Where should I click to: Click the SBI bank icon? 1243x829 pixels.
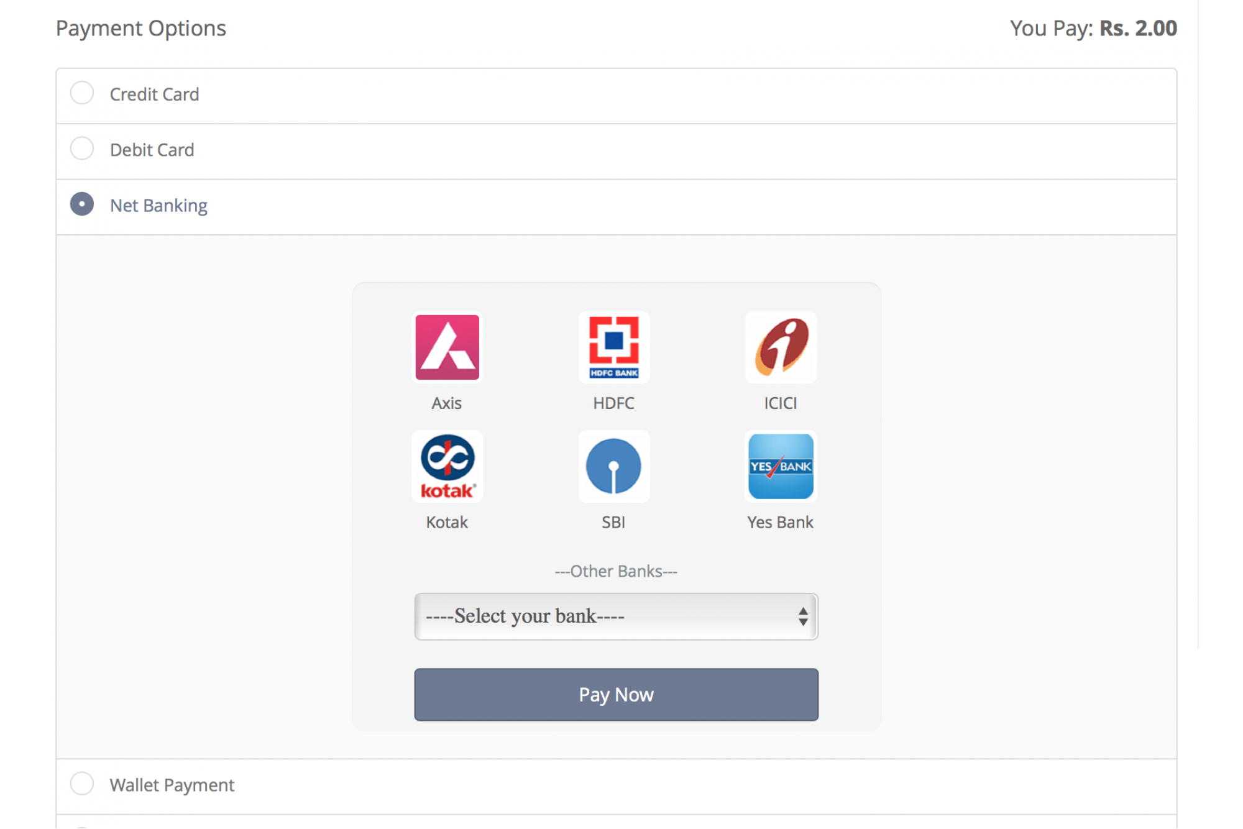click(x=614, y=467)
